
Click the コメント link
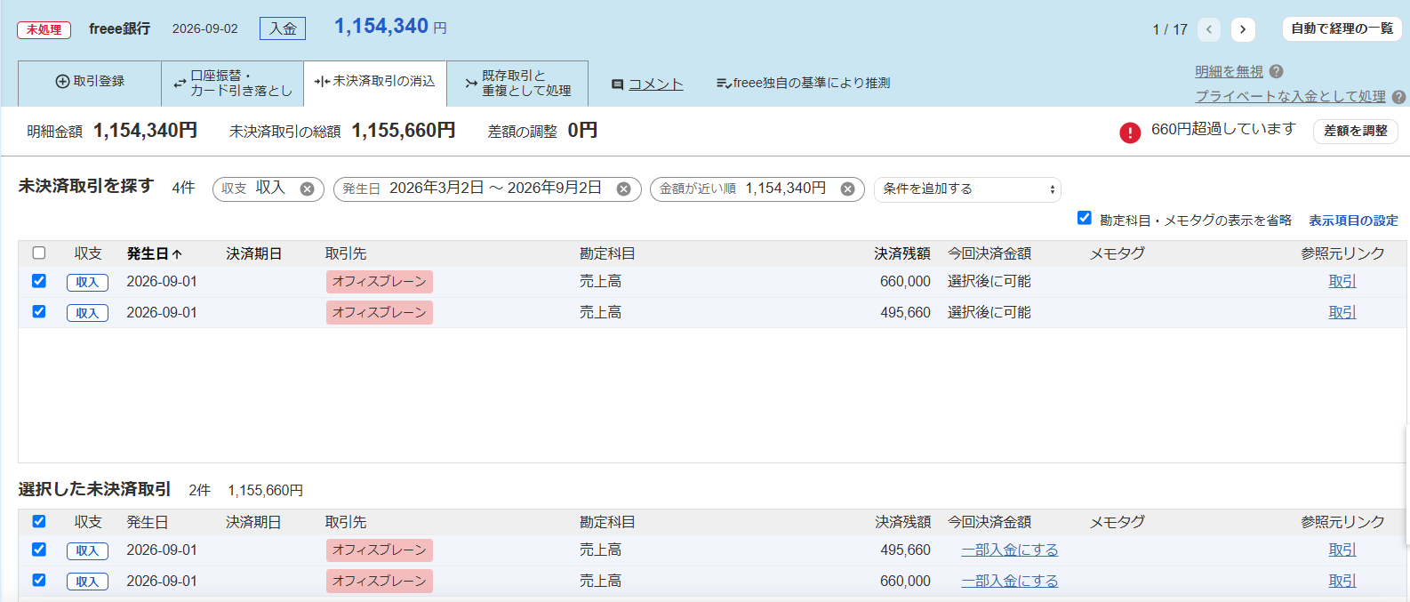click(656, 84)
